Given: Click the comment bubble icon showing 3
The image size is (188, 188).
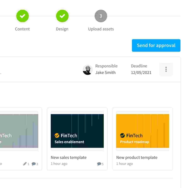Looking at the screenshot, I should 34,164.
